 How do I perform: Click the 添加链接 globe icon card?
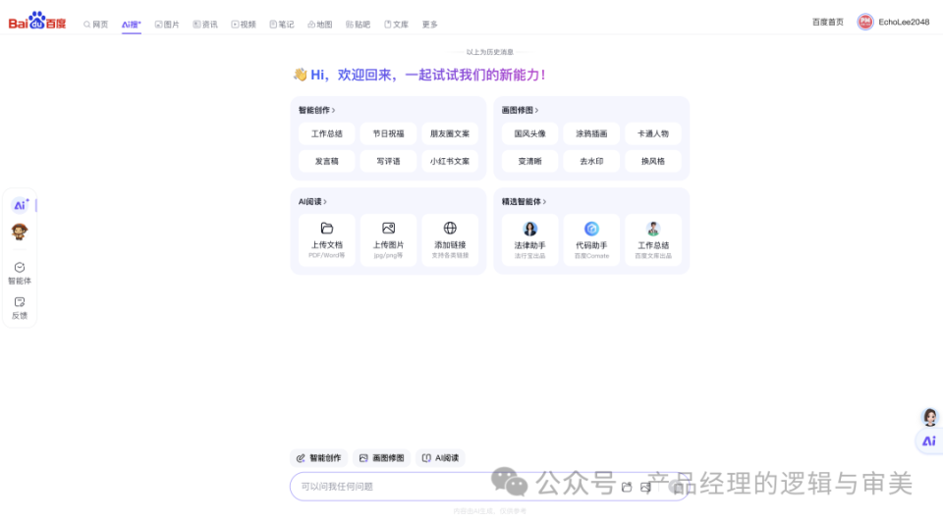point(450,239)
